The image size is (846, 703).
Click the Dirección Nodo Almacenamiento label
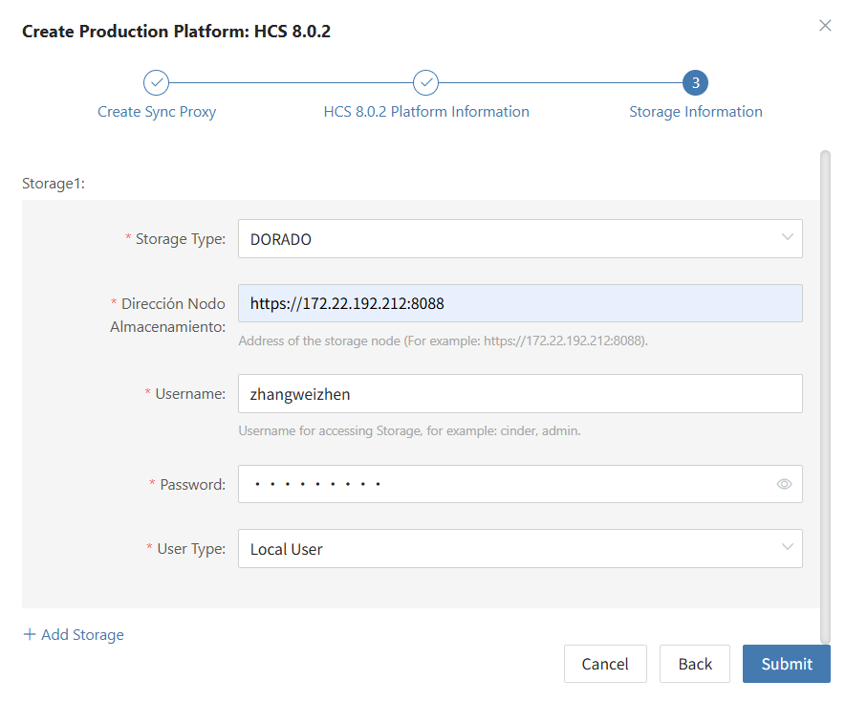click(x=168, y=316)
